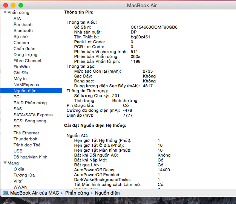Click AutoPowerOff Delay value 14400
236x204 pixels.
(x=164, y=170)
